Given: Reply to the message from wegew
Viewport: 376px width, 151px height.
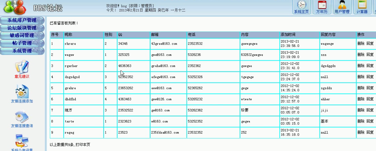Looking at the screenshot, I should point(370,55).
